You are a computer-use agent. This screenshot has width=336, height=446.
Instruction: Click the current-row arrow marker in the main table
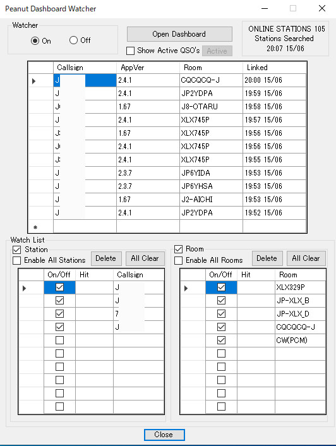[34, 81]
